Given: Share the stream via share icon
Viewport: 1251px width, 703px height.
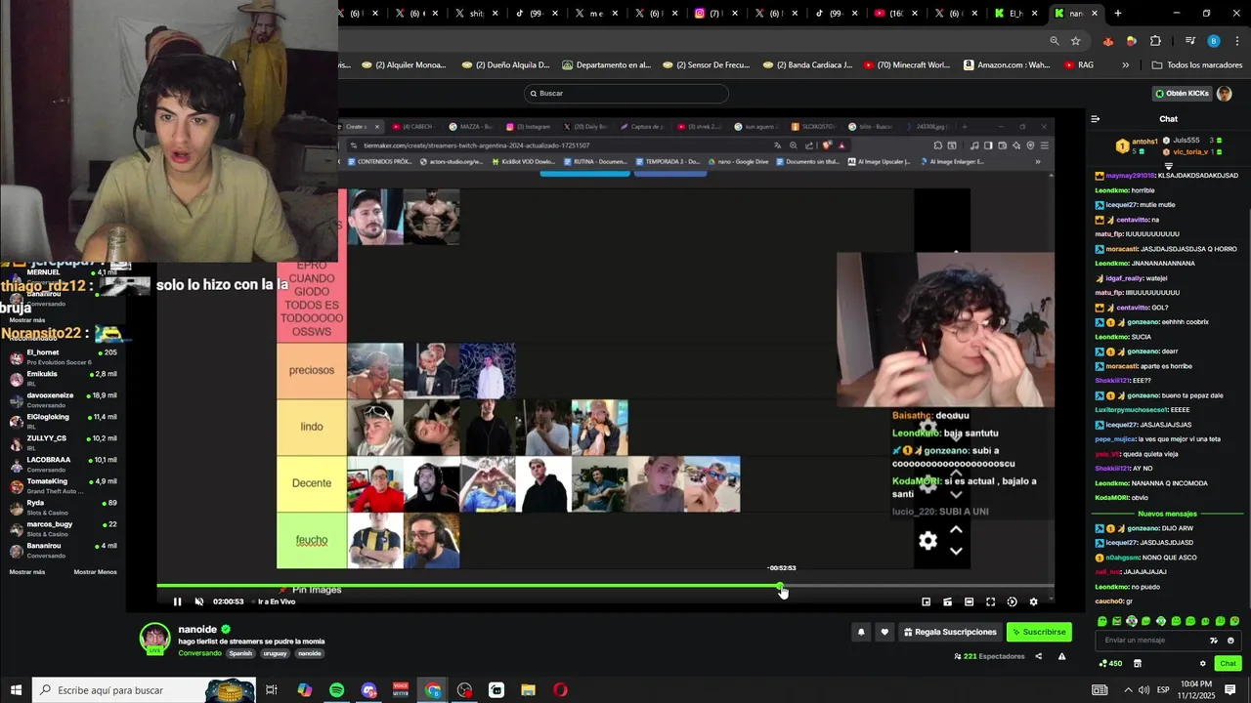Looking at the screenshot, I should (1038, 656).
